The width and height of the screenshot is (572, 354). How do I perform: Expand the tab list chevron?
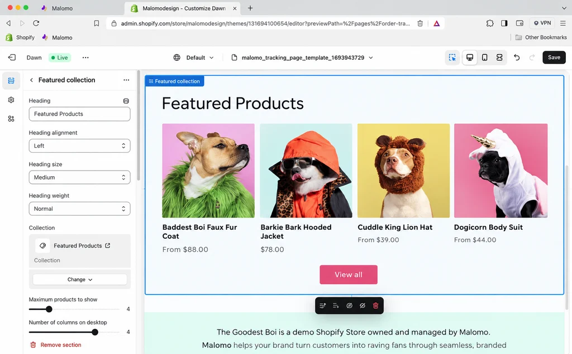tap(564, 8)
